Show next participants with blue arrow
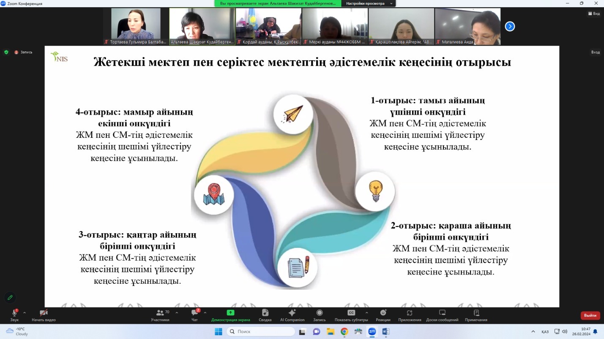Screen dimensions: 604x339 click(510, 26)
